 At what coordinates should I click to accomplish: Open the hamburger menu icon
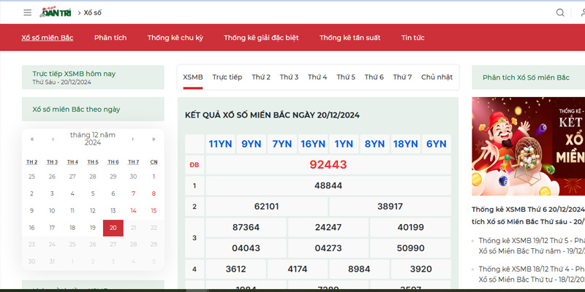pos(27,12)
